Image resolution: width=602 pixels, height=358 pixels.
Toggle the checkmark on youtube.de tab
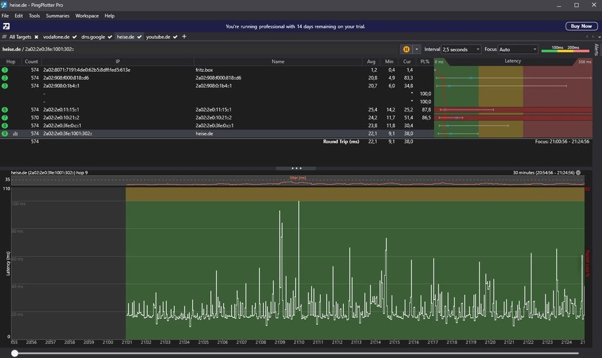[x=175, y=37]
